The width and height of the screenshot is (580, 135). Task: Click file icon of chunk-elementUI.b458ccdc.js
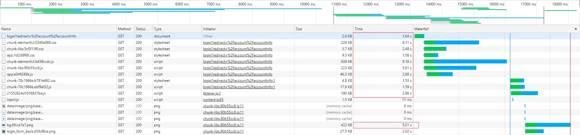click(x=4, y=62)
